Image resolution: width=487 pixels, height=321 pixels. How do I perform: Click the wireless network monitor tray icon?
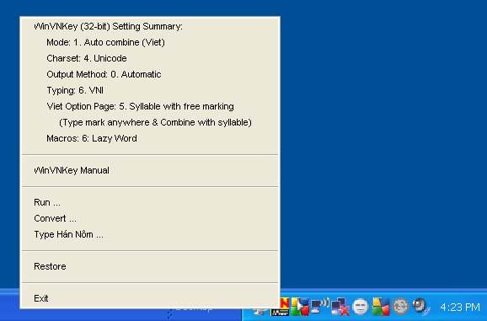coord(320,307)
